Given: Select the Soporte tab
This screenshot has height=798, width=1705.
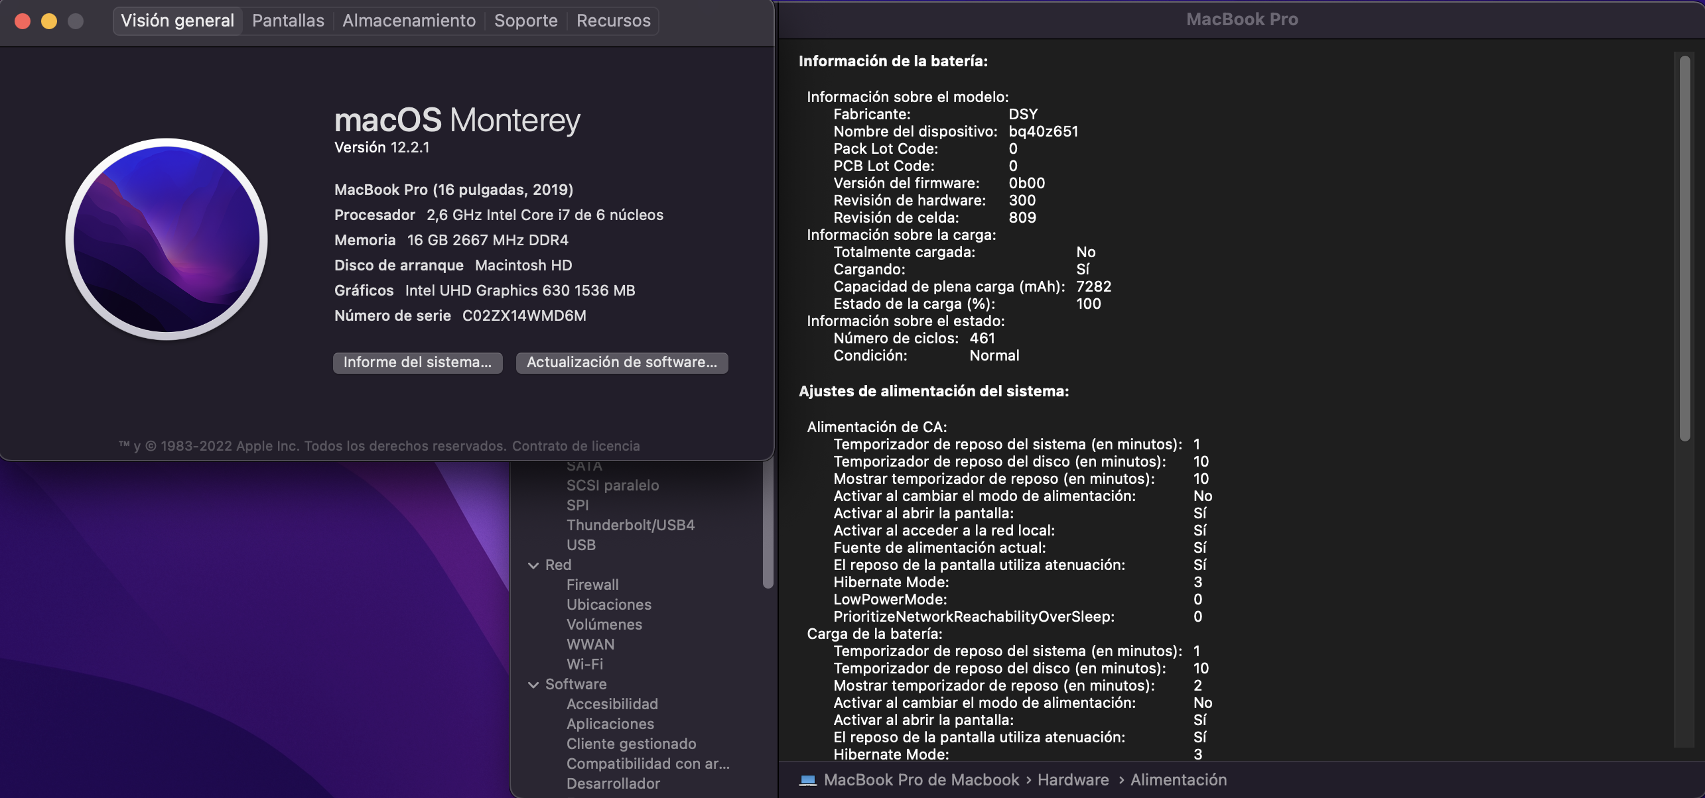Looking at the screenshot, I should click(525, 21).
